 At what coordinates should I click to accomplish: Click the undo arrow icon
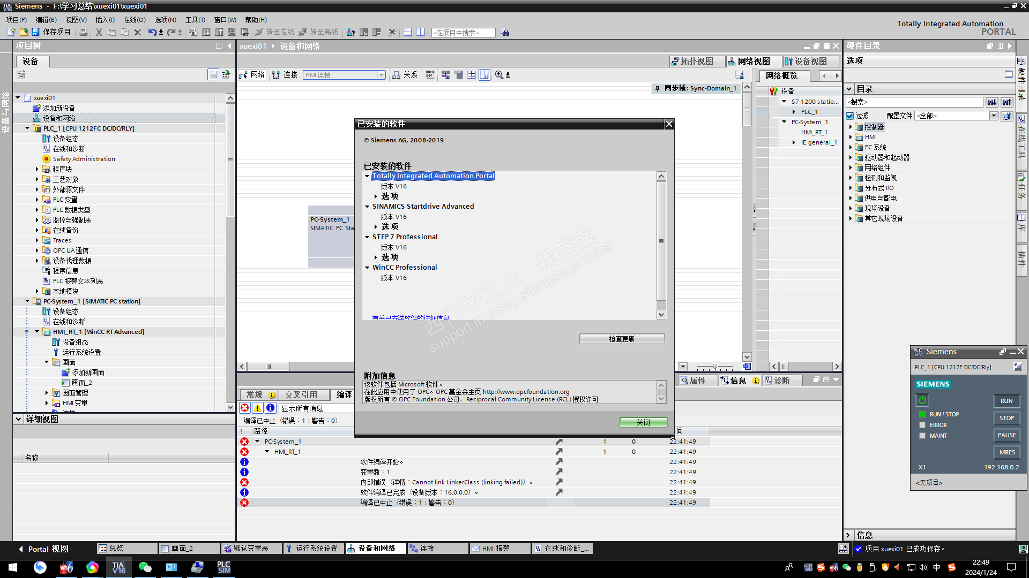click(x=152, y=32)
